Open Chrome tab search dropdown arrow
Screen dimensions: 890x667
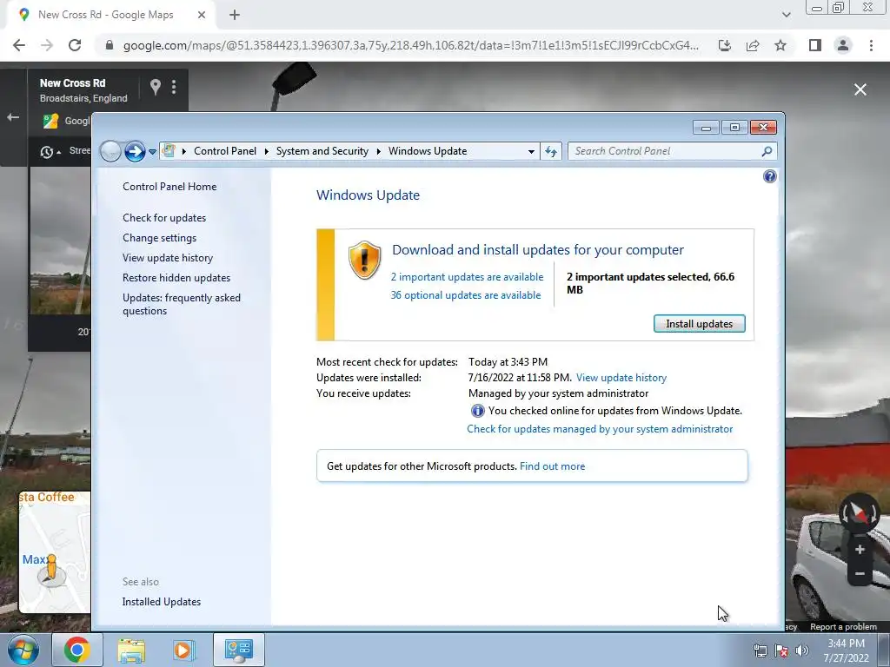(786, 15)
